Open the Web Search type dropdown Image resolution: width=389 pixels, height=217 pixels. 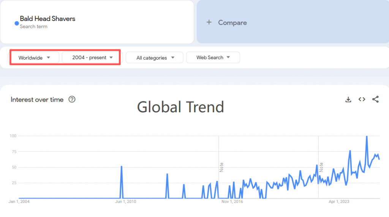(x=213, y=57)
